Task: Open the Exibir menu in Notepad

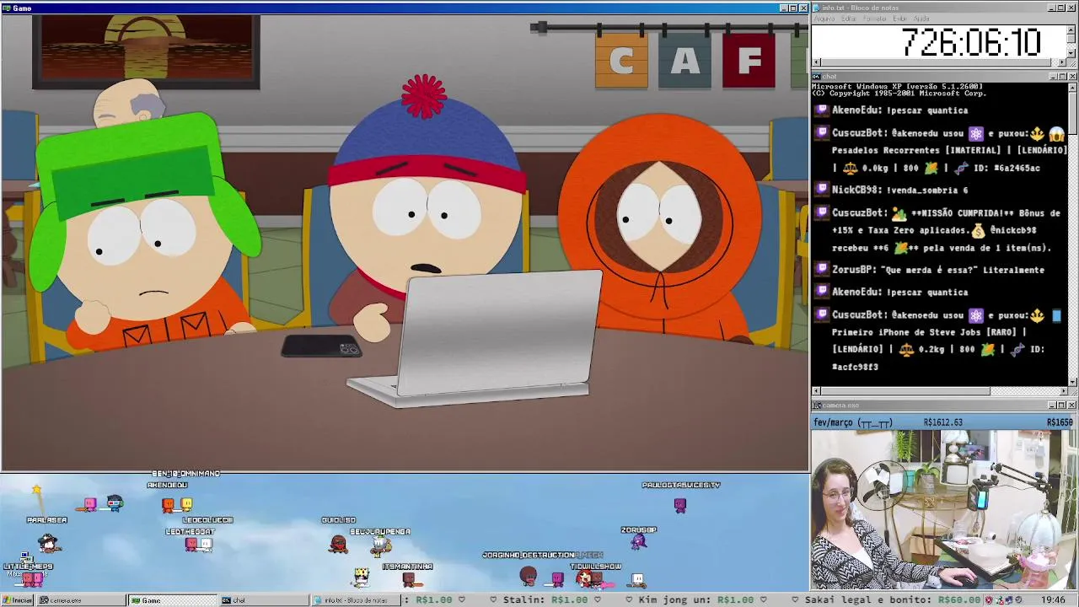Action: click(899, 19)
